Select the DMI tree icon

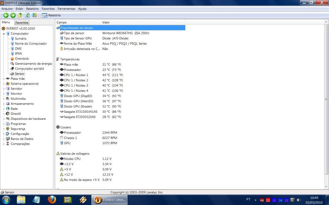pos(12,49)
